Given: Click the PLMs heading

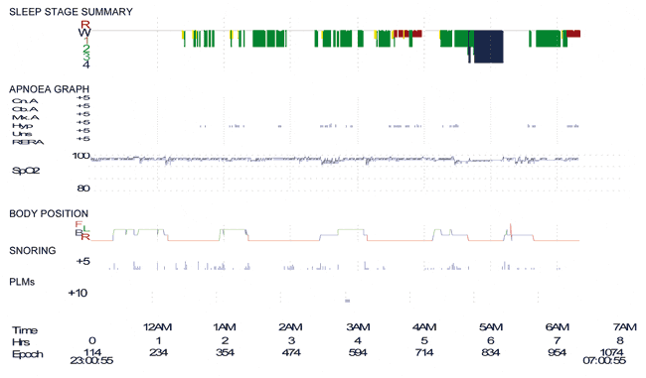Looking at the screenshot, I should 22,282.
